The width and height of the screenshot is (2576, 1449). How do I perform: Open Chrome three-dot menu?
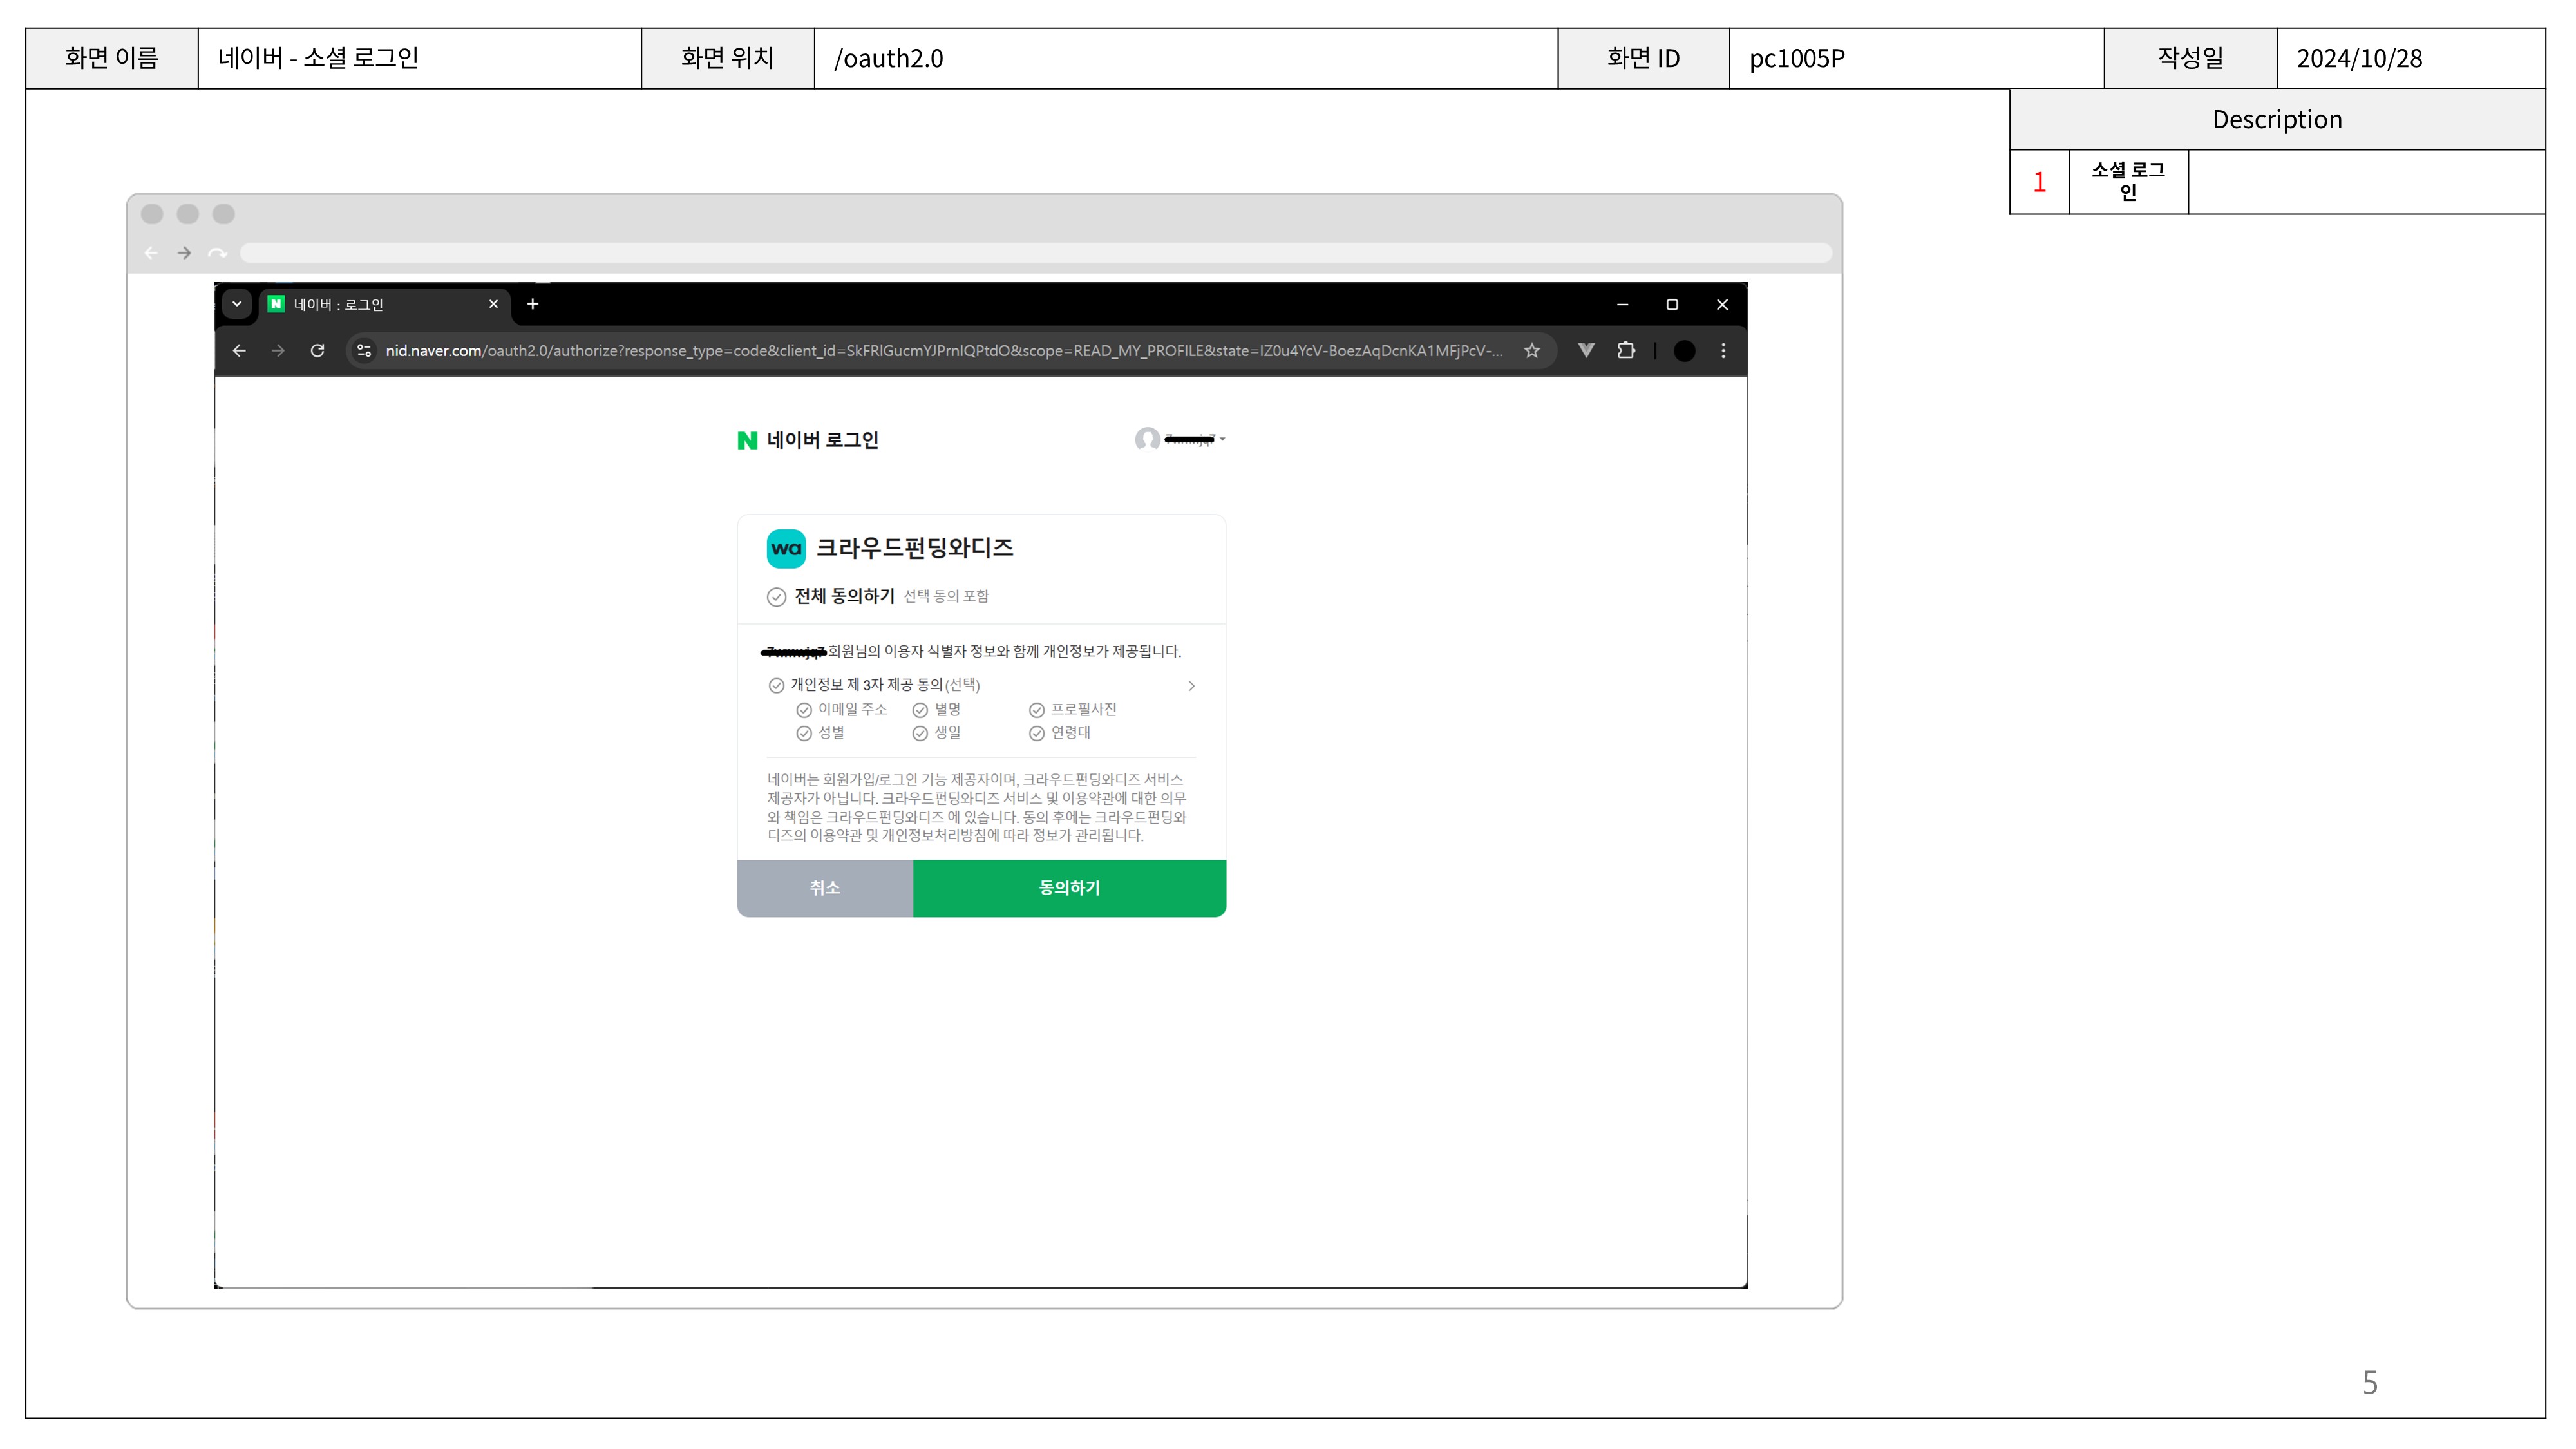click(x=1722, y=351)
